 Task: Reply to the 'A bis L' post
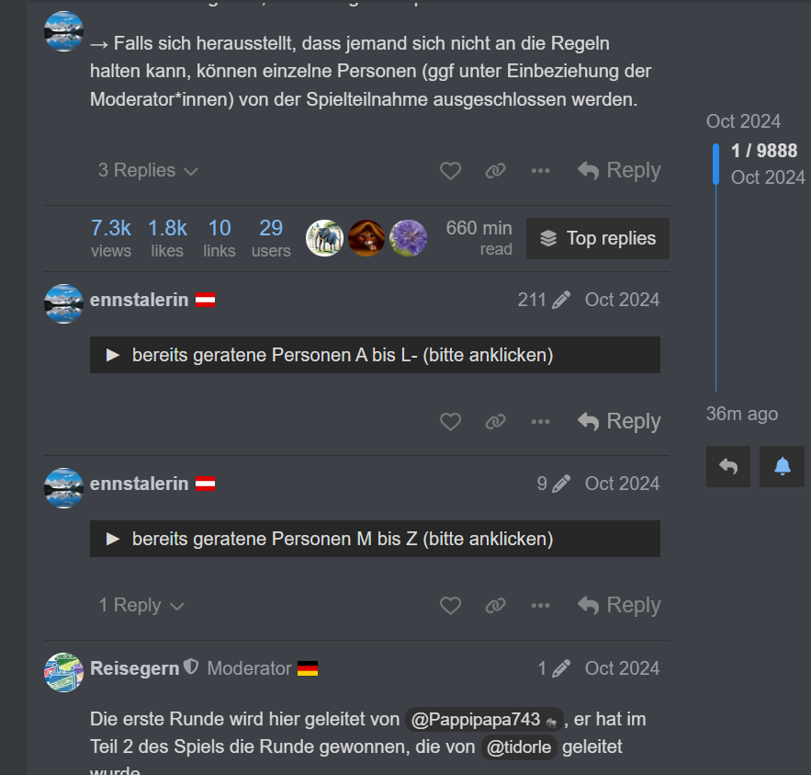[619, 421]
